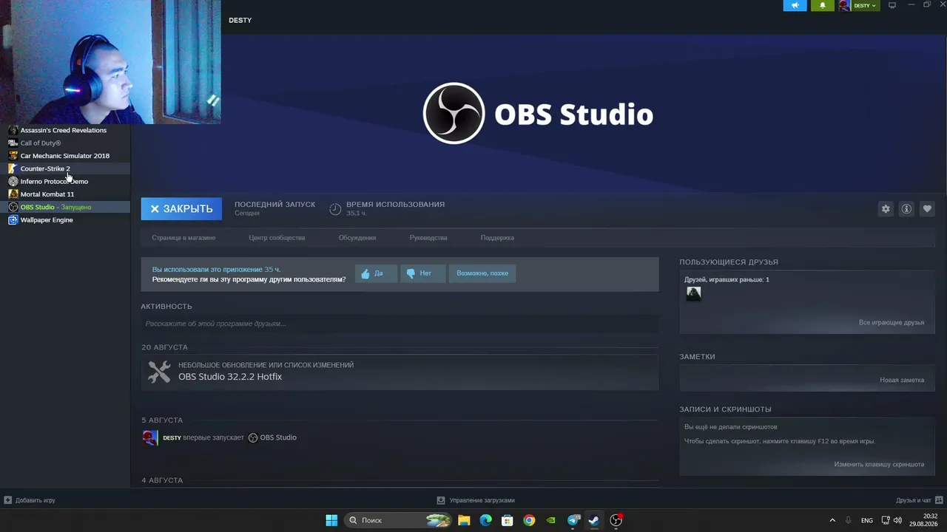Click the Assassin's Creed Revelations game icon

coord(13,130)
